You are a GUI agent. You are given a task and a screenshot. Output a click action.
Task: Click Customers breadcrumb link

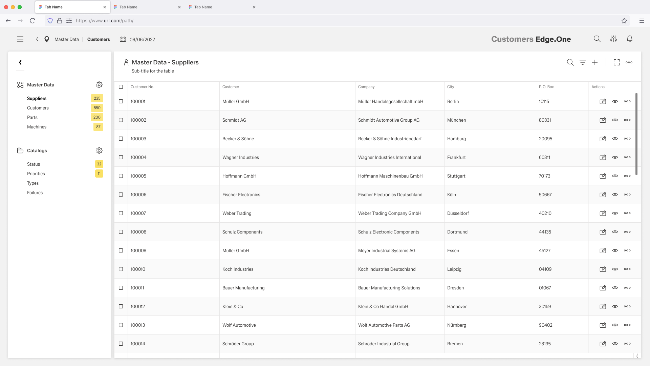click(x=99, y=39)
